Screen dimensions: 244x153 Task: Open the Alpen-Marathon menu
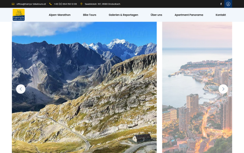[60, 15]
